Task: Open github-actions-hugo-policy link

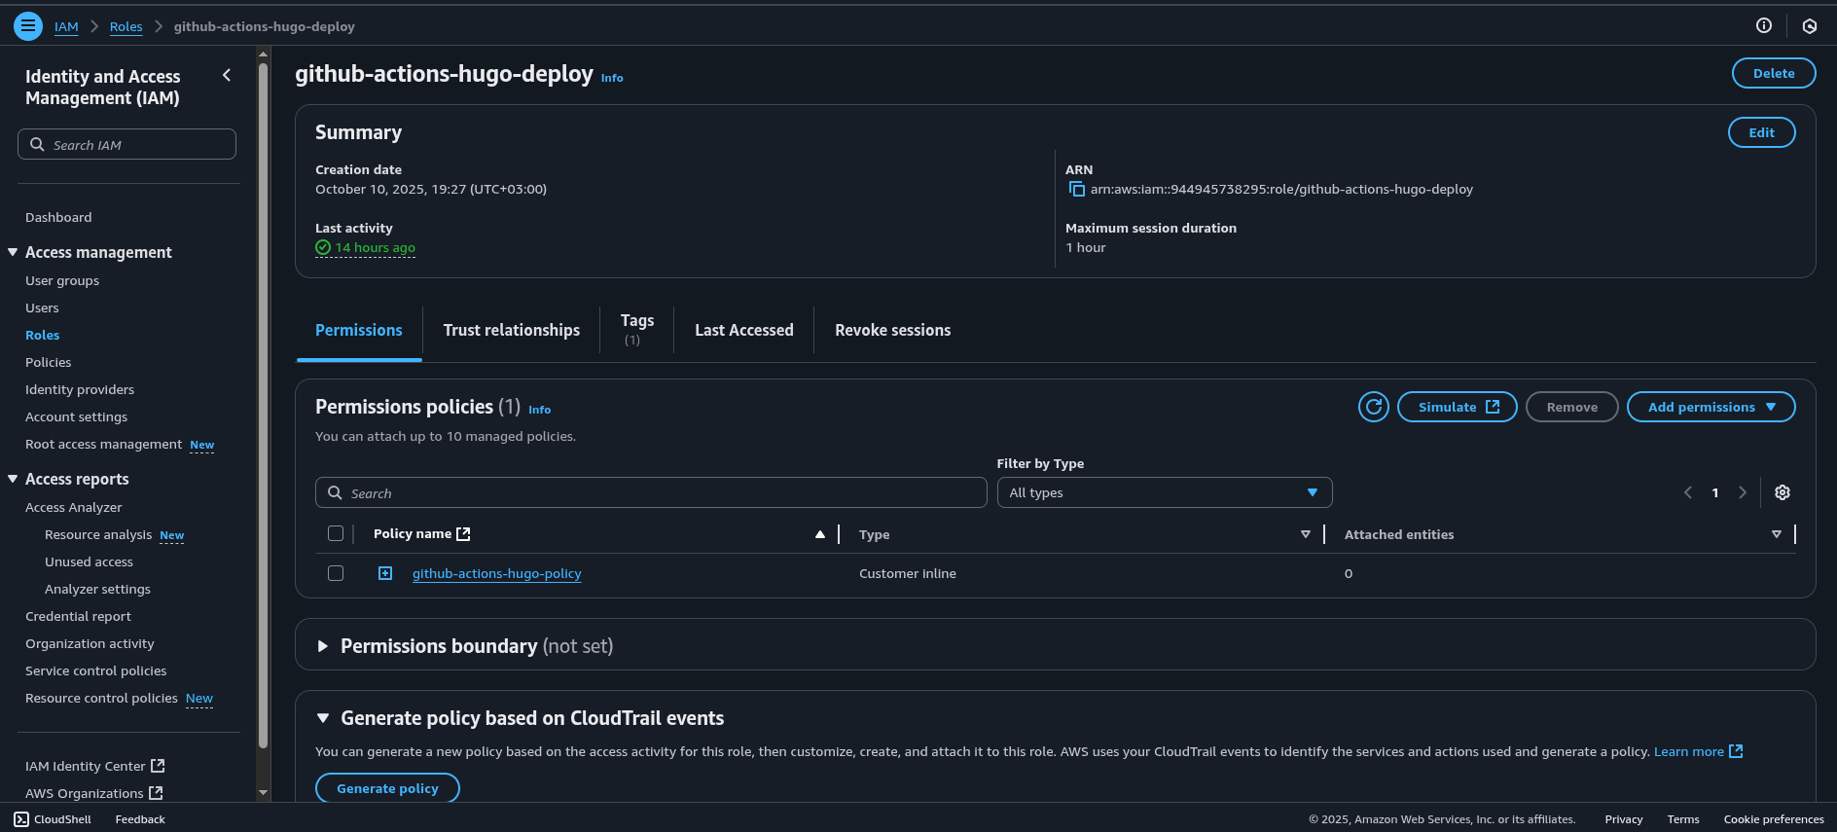Action: [x=497, y=573]
